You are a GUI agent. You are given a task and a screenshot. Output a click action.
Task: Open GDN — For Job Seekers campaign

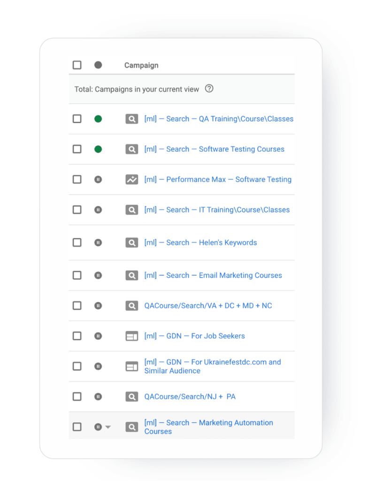194,336
